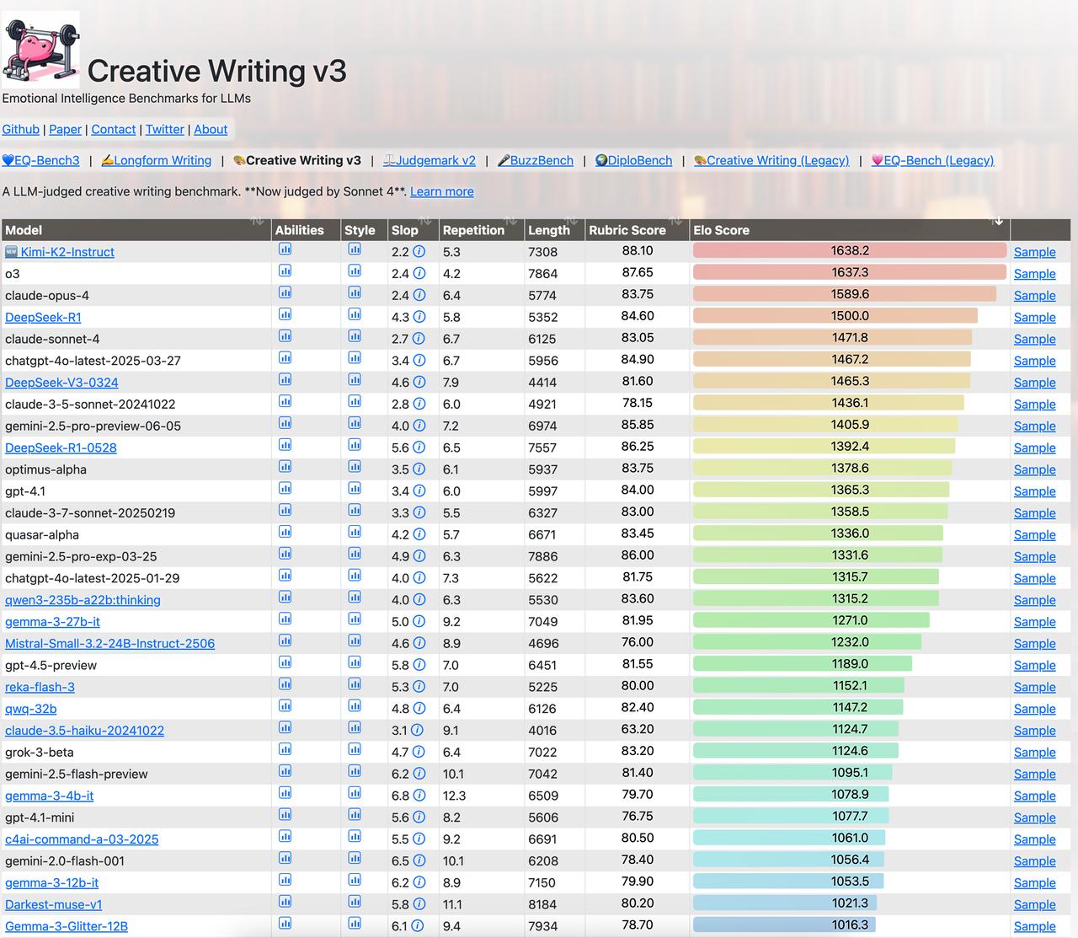The height and width of the screenshot is (938, 1078).
Task: Open Style chart icon for o3
Action: [x=355, y=271]
